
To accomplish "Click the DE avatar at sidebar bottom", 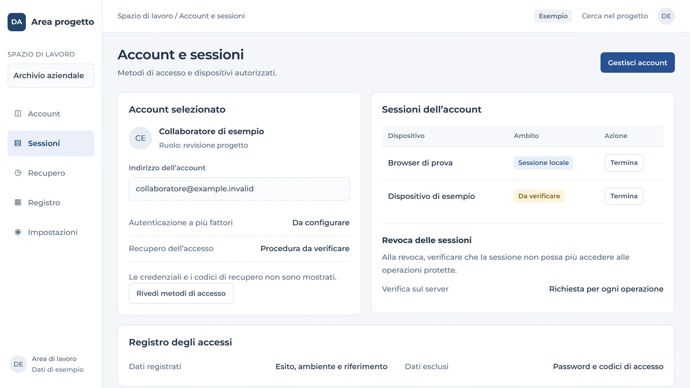I will [x=18, y=364].
